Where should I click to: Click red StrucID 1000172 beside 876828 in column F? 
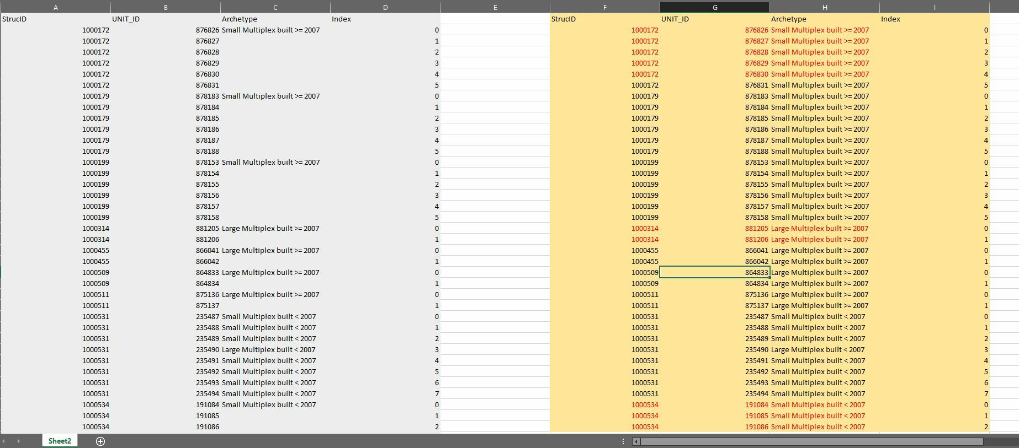[605, 52]
